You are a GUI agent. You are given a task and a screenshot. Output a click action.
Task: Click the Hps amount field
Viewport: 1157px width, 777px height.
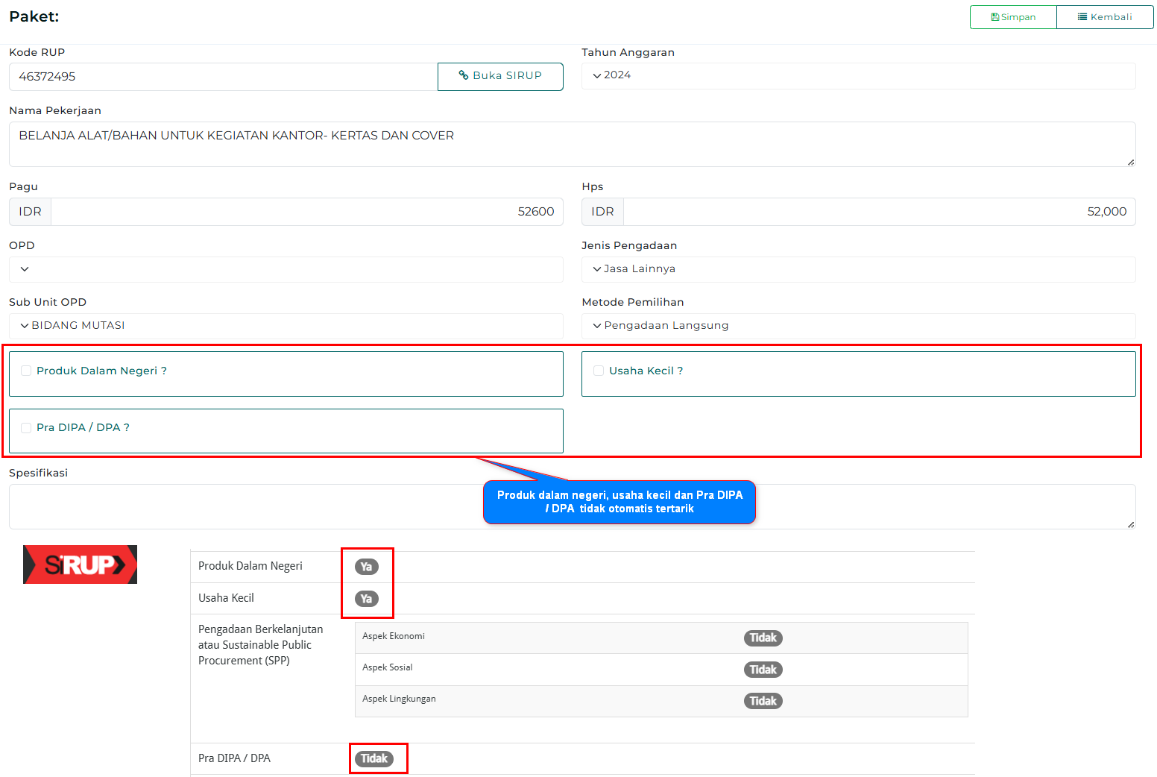[x=878, y=212]
